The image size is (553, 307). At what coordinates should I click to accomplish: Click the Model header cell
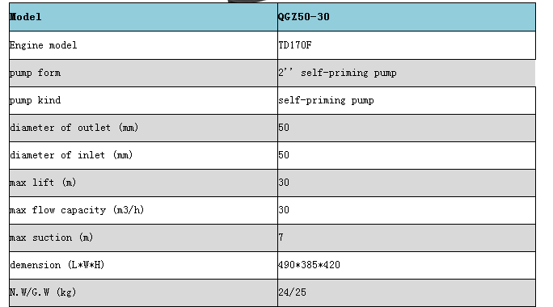[x=143, y=17]
